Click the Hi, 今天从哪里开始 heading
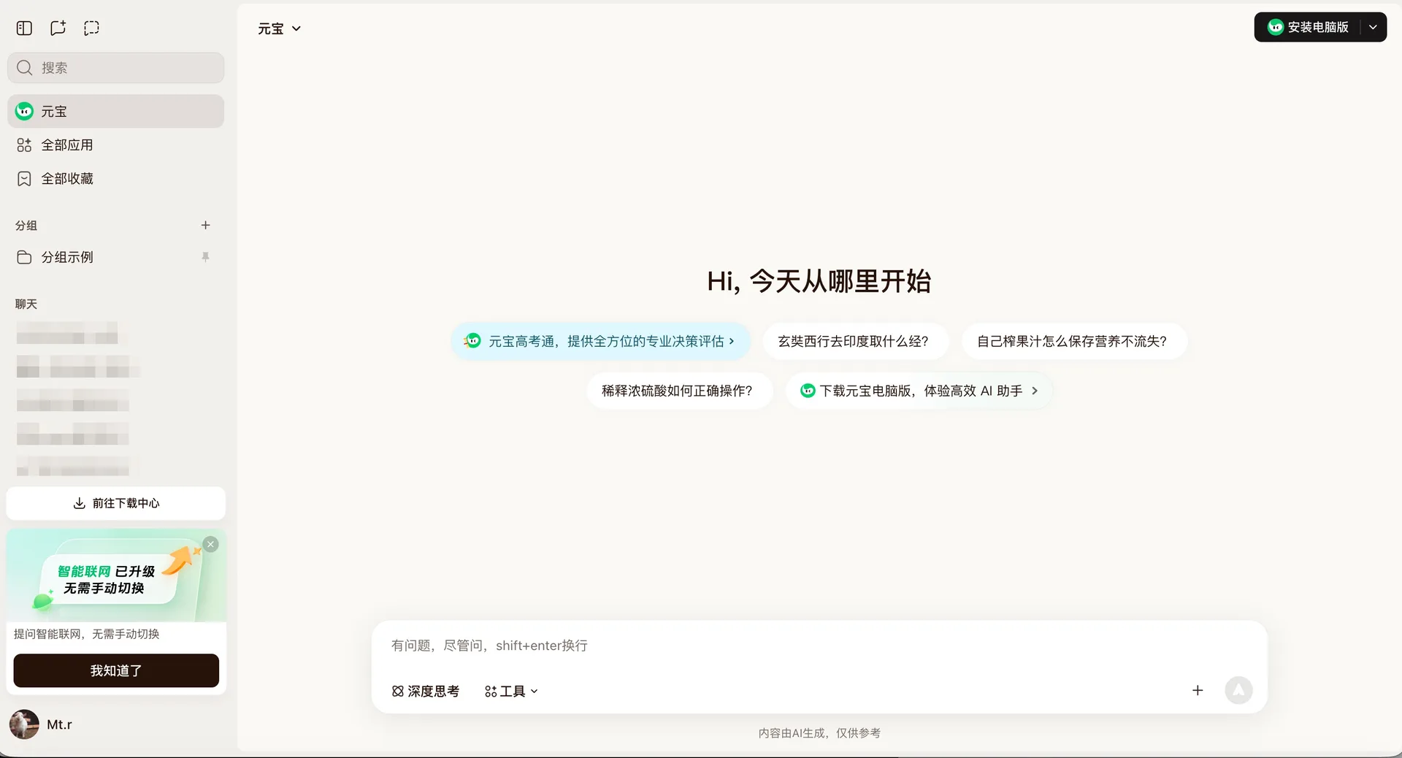The width and height of the screenshot is (1402, 758). [x=819, y=281]
